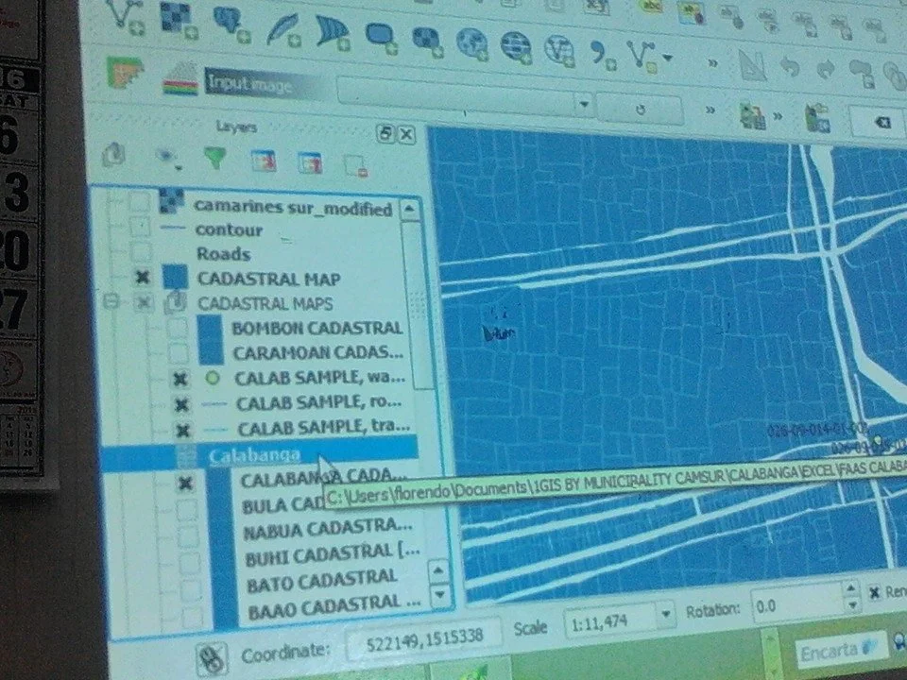The image size is (907, 680).
Task: Click the Undo arrow icon
Action: 790,68
